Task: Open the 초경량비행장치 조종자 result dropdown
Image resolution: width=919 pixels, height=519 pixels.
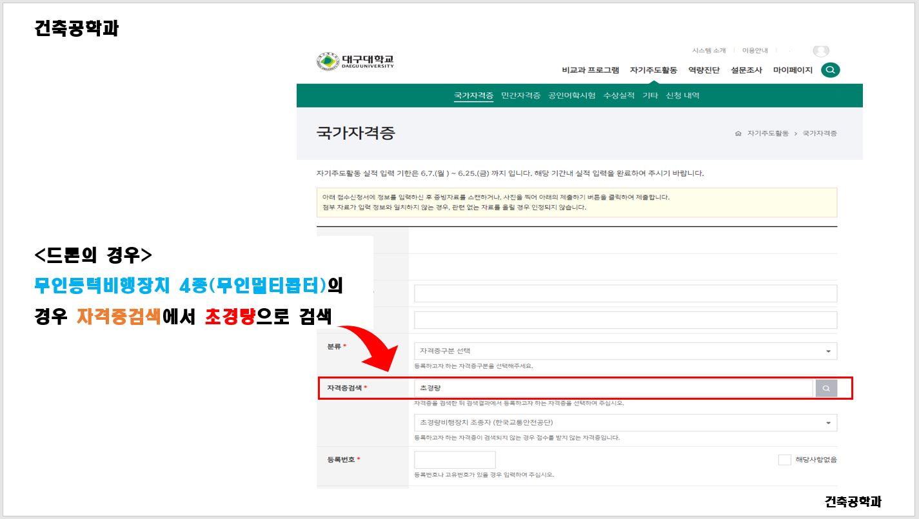Action: [625, 423]
